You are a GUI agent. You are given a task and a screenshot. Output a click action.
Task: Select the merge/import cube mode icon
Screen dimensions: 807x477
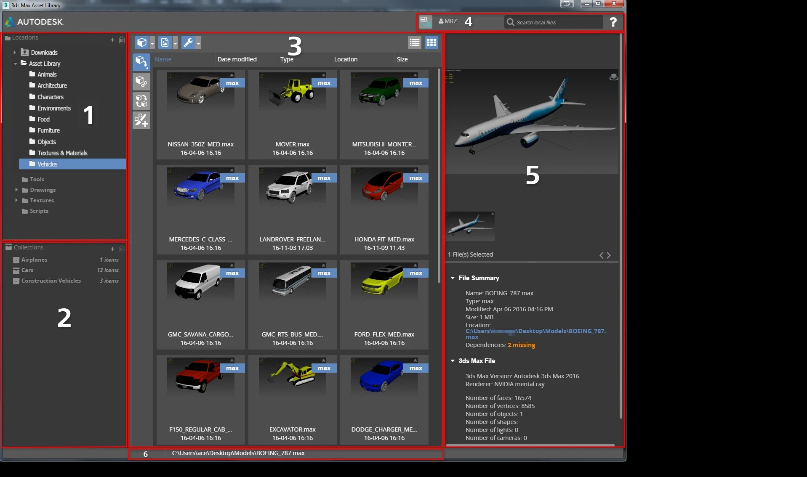[x=141, y=62]
